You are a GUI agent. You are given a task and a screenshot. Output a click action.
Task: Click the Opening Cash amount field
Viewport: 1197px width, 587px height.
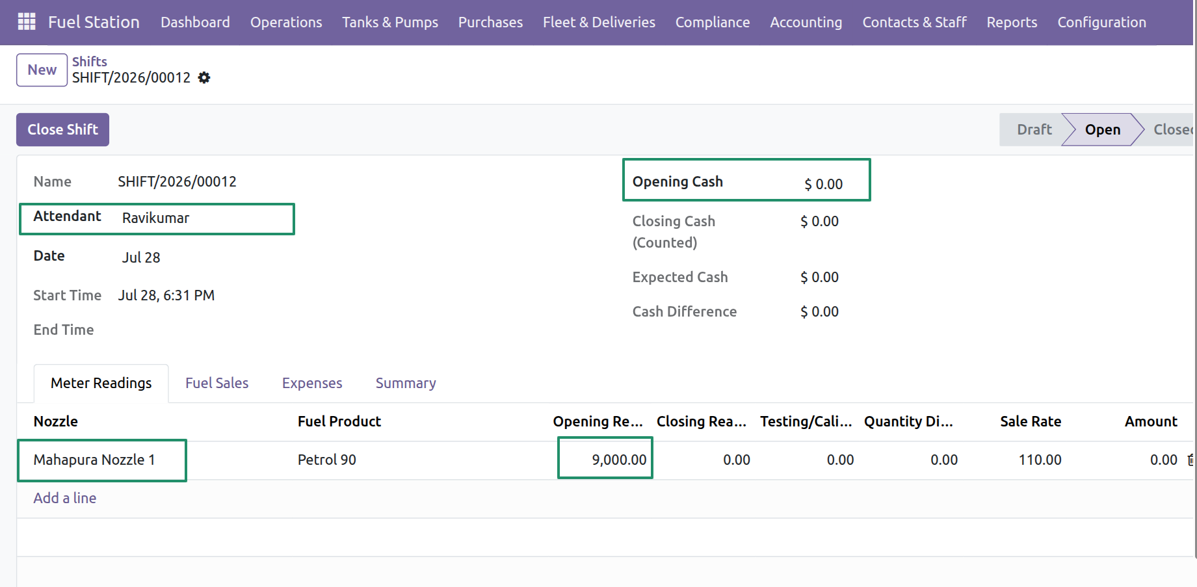(x=823, y=185)
